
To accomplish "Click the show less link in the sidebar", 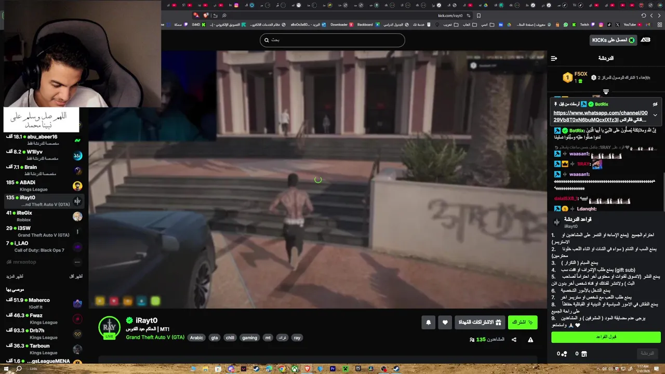I will tap(76, 276).
